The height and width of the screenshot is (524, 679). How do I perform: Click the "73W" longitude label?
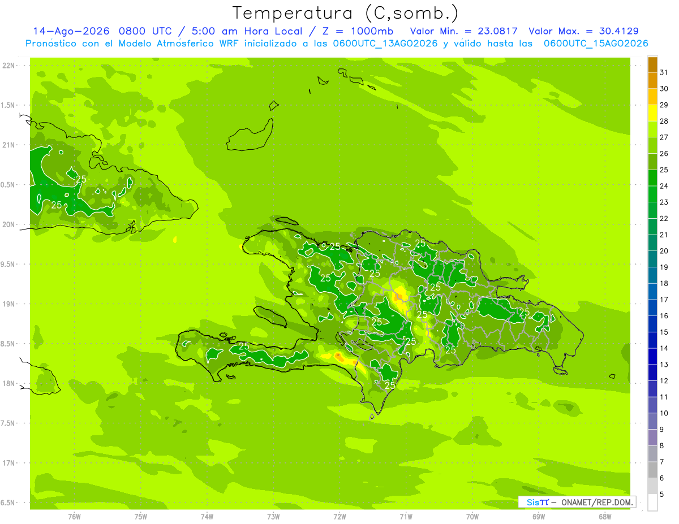tap(273, 516)
